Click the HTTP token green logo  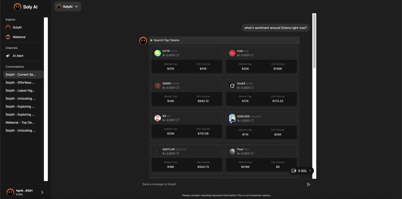157,53
